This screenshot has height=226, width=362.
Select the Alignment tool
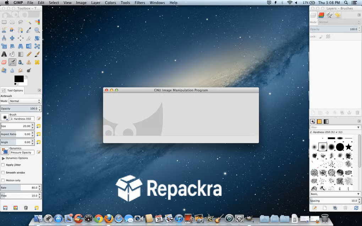21,38
